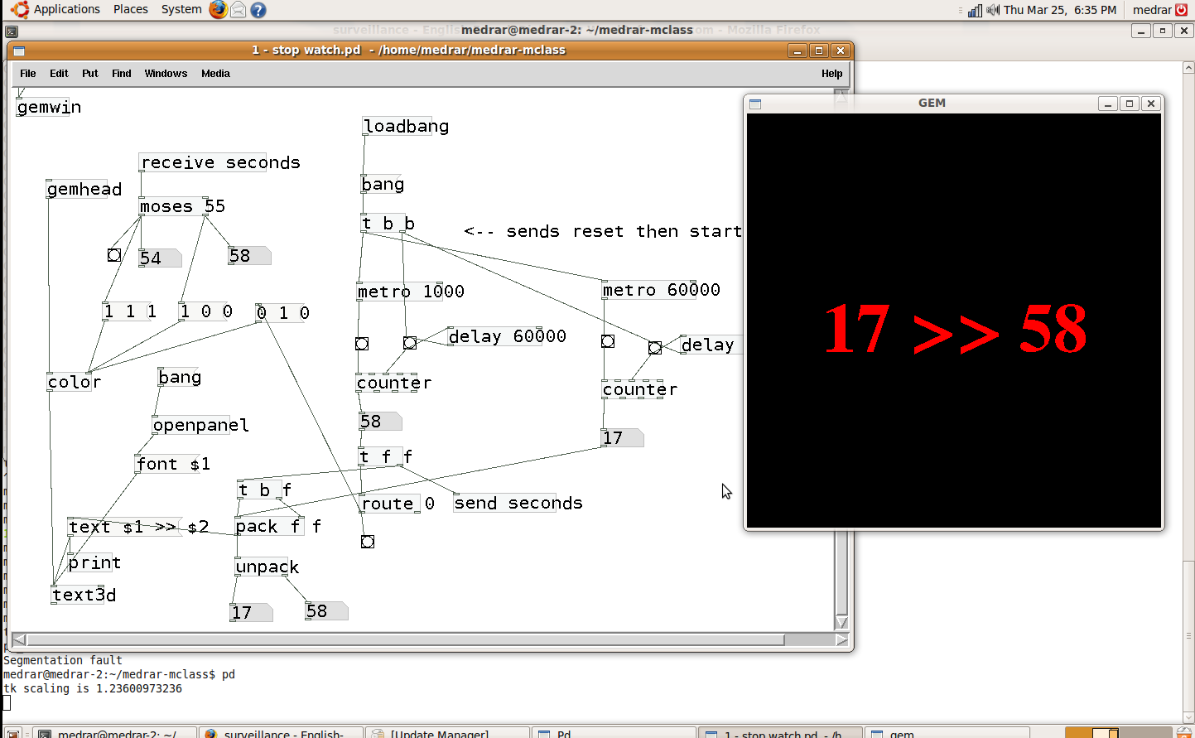Viewport: 1195px width, 738px height.
Task: Click the volume icon in system tray
Action: click(993, 10)
